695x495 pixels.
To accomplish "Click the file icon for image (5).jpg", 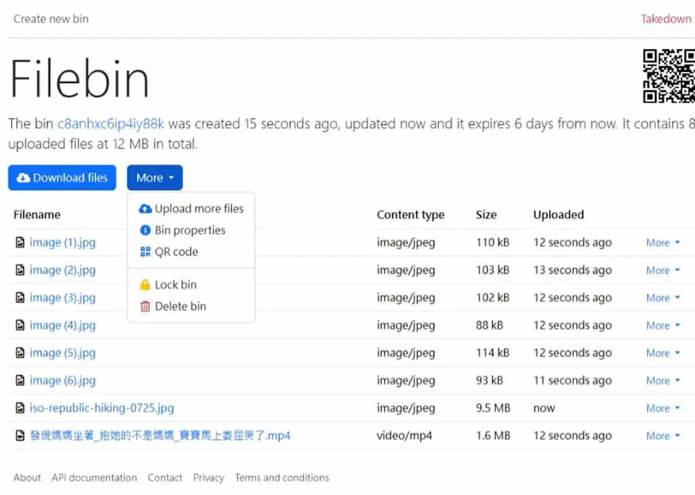I will coord(20,352).
